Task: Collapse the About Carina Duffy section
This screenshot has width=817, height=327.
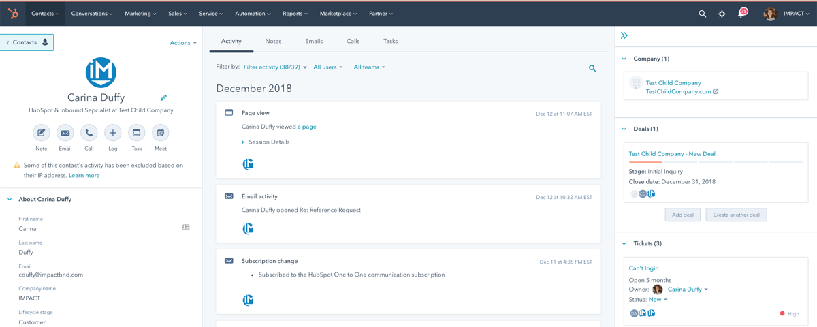Action: 10,200
